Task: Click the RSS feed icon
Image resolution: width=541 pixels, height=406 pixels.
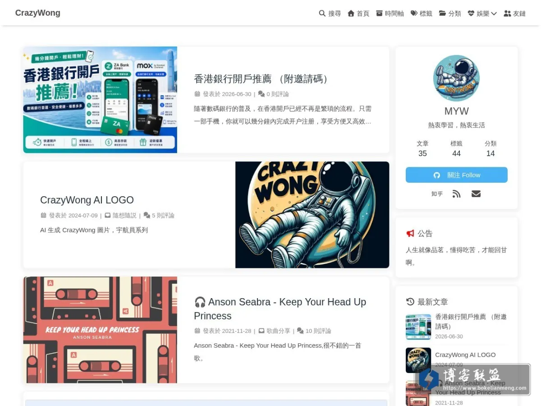Action: click(x=457, y=194)
